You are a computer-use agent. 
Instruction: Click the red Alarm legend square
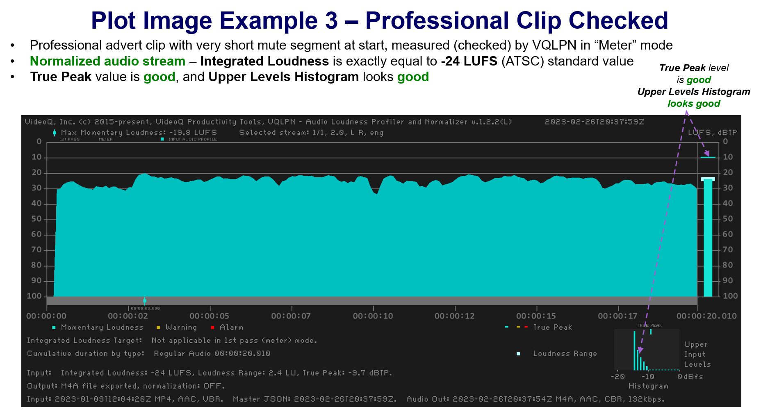(x=212, y=328)
